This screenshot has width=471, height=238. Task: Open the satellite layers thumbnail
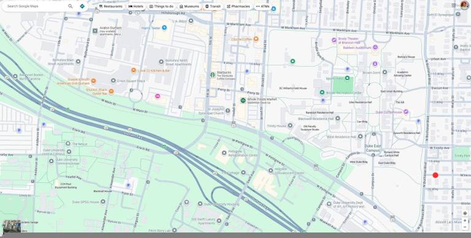tap(12, 226)
